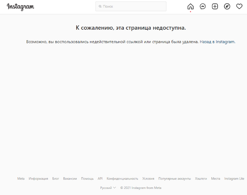Browse the Популярные аккаунты footer link

click(174, 179)
